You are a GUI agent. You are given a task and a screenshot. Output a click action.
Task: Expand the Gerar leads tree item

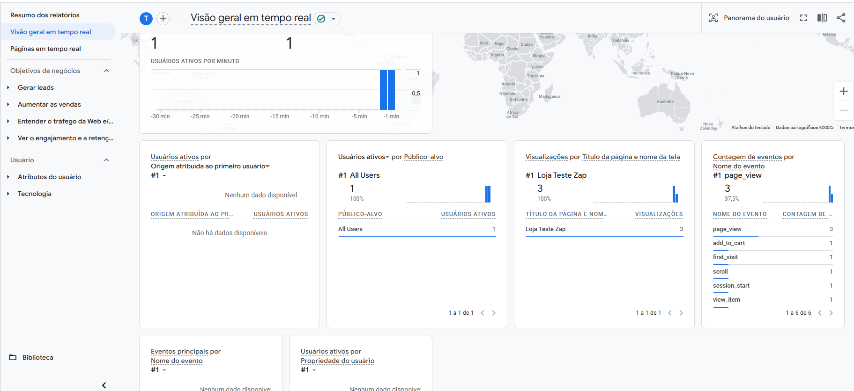click(8, 87)
